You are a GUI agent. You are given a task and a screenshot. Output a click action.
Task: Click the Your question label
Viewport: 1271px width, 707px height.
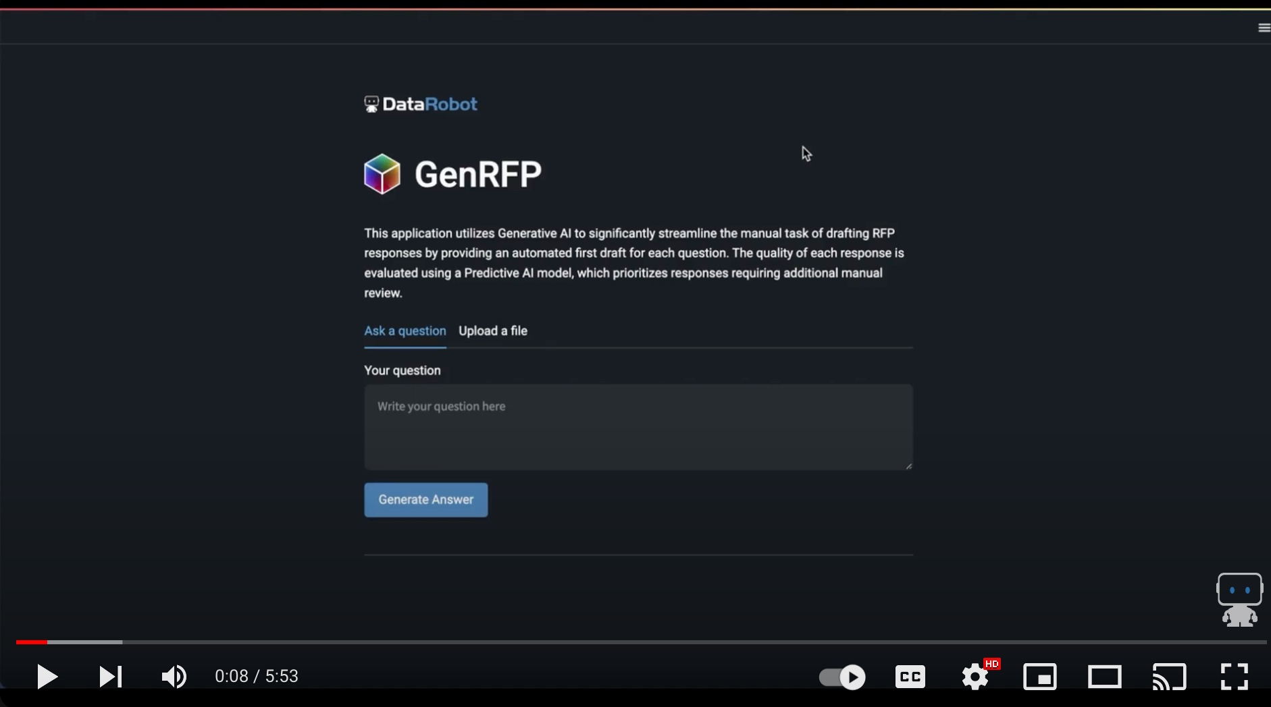point(403,370)
